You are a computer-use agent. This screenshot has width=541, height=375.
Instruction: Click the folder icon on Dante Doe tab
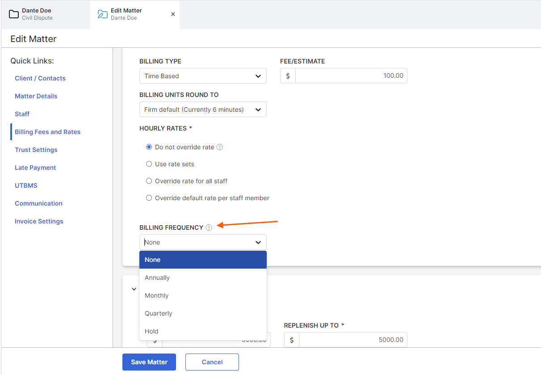(14, 14)
